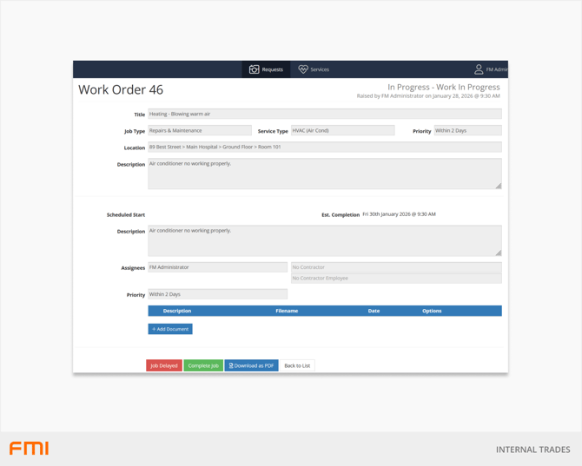This screenshot has width=582, height=466.
Task: Click the Scheduled Start label
Action: click(126, 215)
